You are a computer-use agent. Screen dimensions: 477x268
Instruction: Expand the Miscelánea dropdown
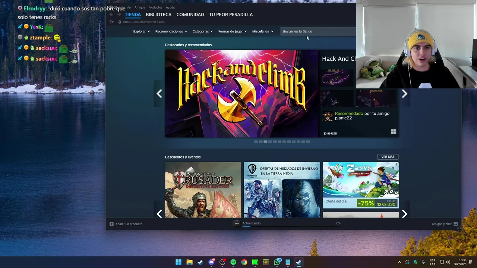263,31
